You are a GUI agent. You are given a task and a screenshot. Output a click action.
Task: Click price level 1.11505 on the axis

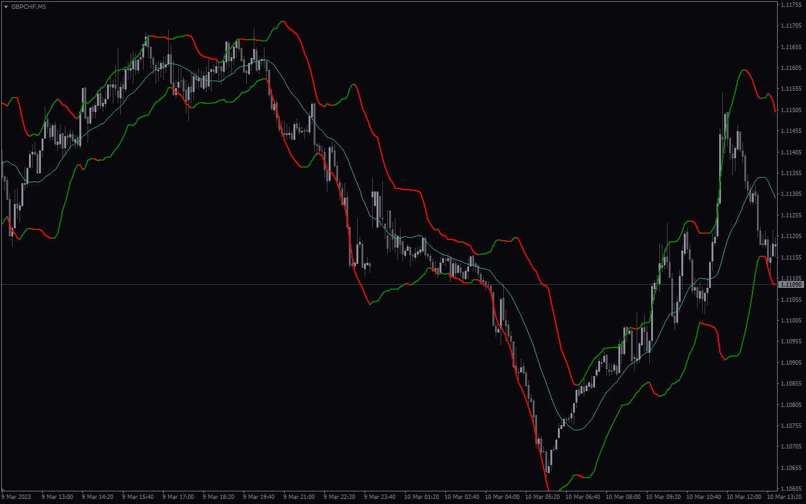click(x=791, y=110)
